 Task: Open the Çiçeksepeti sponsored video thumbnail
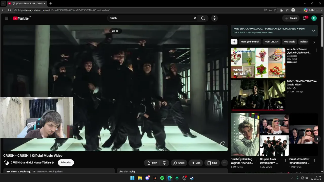coord(258,63)
